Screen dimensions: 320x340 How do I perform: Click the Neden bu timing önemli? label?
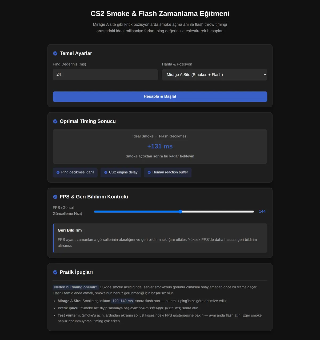(76, 287)
